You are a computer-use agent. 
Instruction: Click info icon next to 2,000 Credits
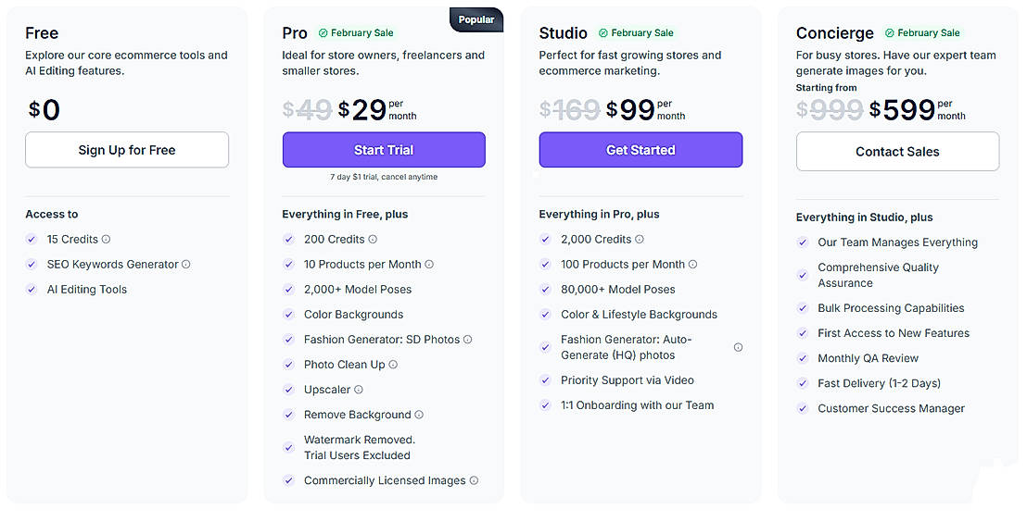tap(640, 240)
